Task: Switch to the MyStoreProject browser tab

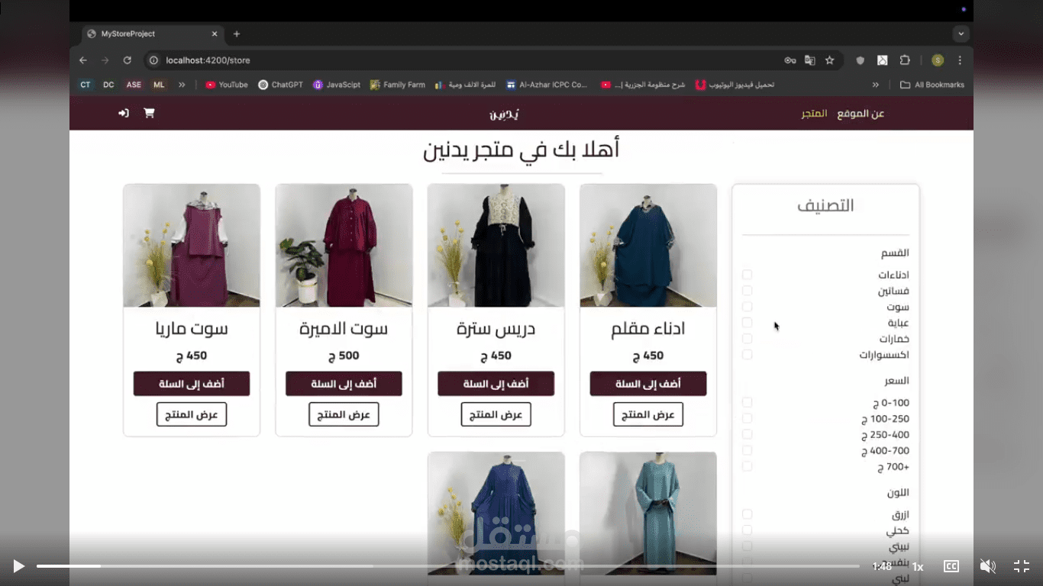Action: (x=152, y=34)
